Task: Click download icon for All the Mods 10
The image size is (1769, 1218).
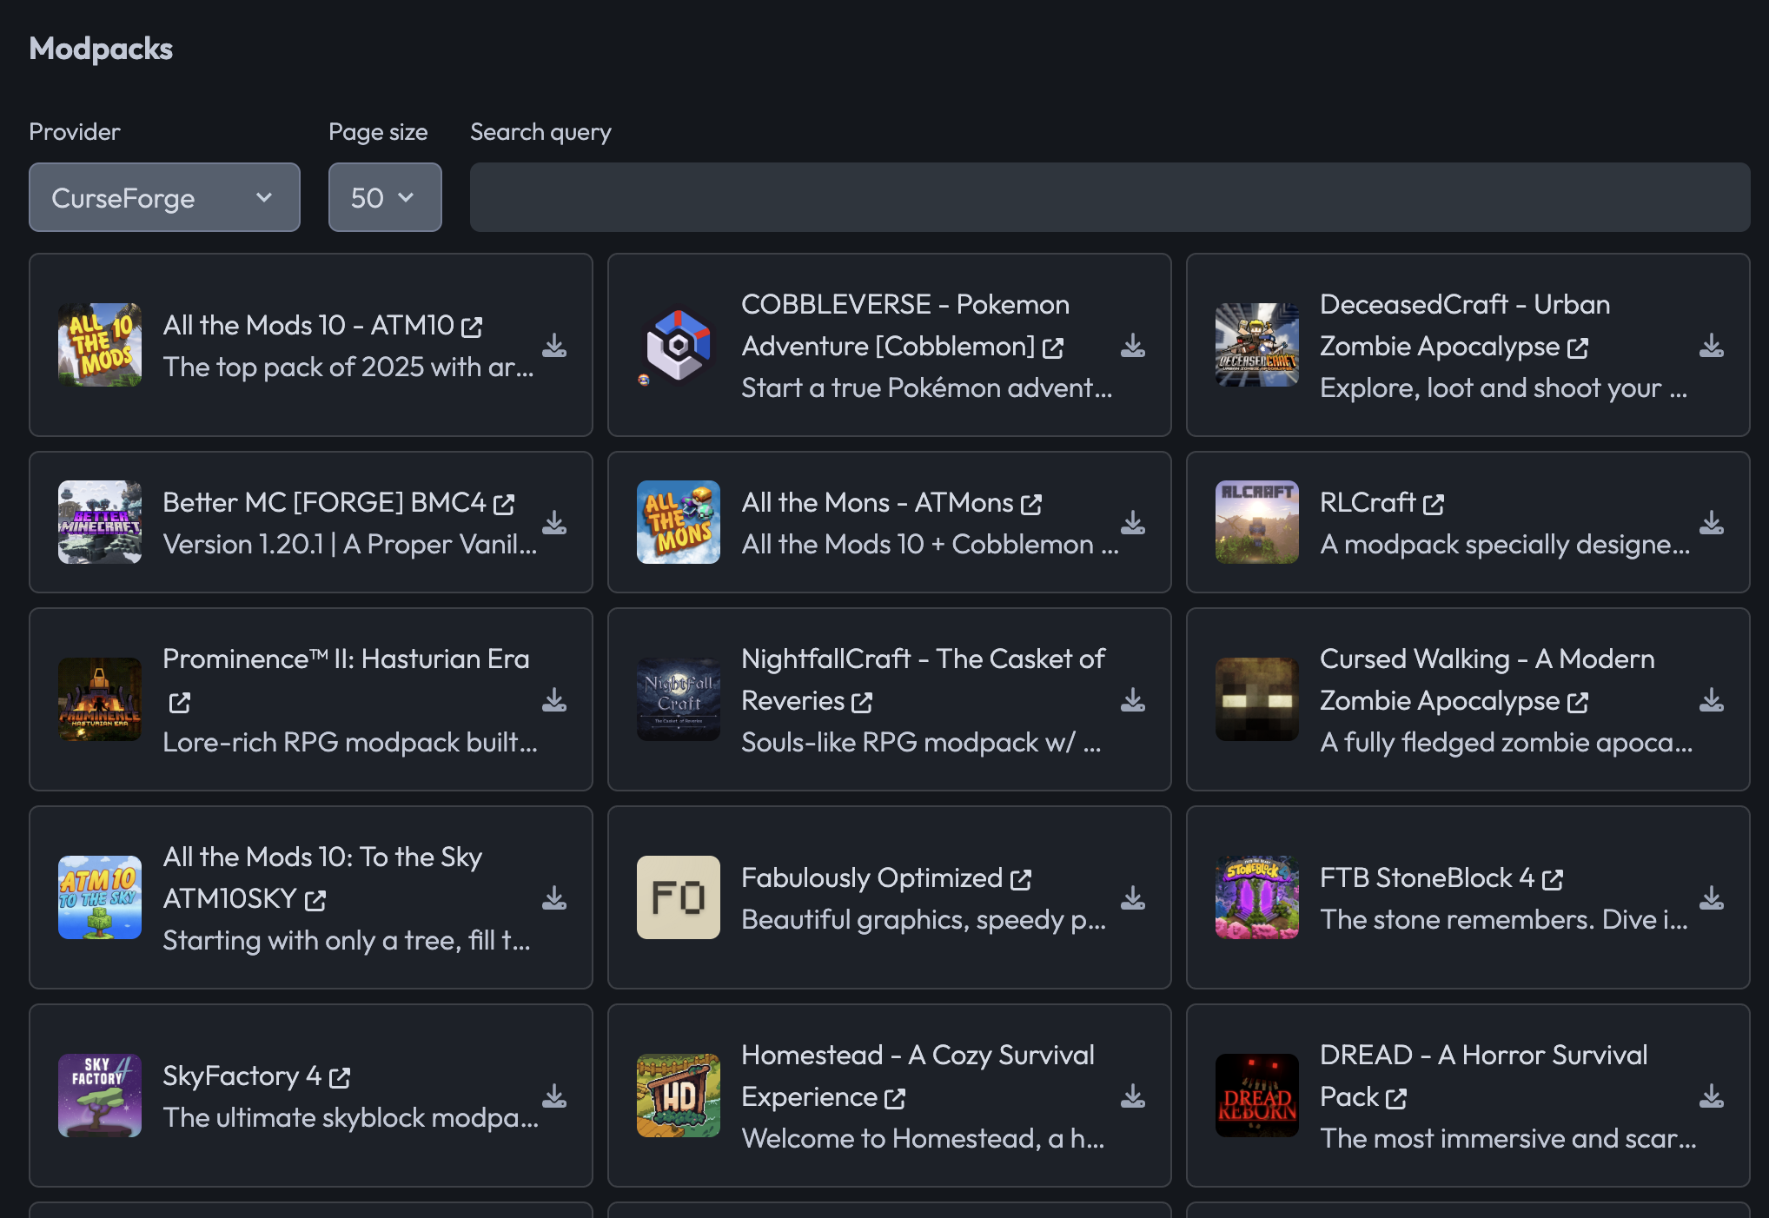Action: click(x=553, y=346)
